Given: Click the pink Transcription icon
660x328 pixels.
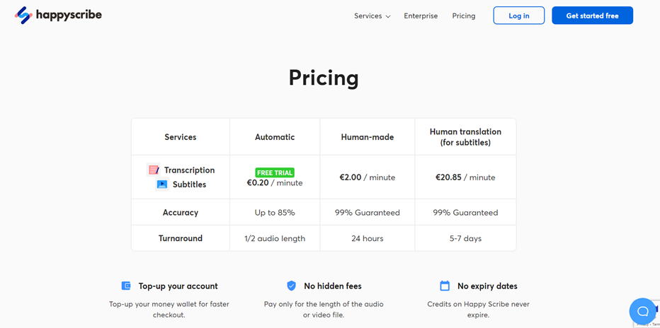Looking at the screenshot, I should [x=154, y=170].
